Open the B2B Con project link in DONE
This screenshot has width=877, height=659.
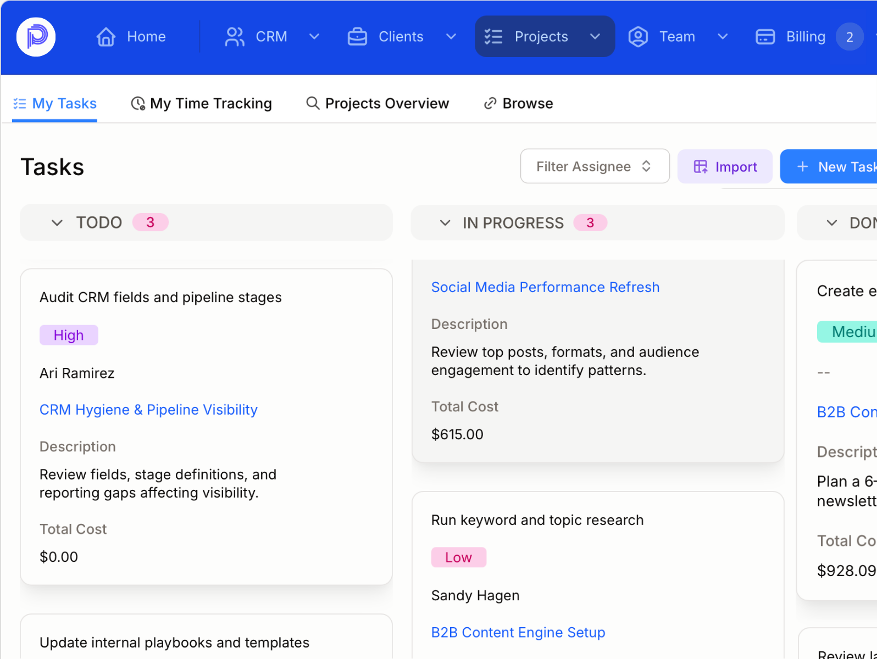point(846,412)
